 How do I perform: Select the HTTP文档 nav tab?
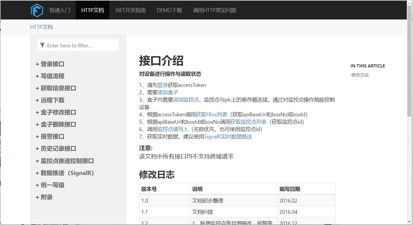pyautogui.click(x=92, y=10)
